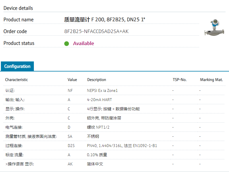Click the AK value for 操作语言 显示
Viewport: 229px width, 172px height.
click(70, 164)
